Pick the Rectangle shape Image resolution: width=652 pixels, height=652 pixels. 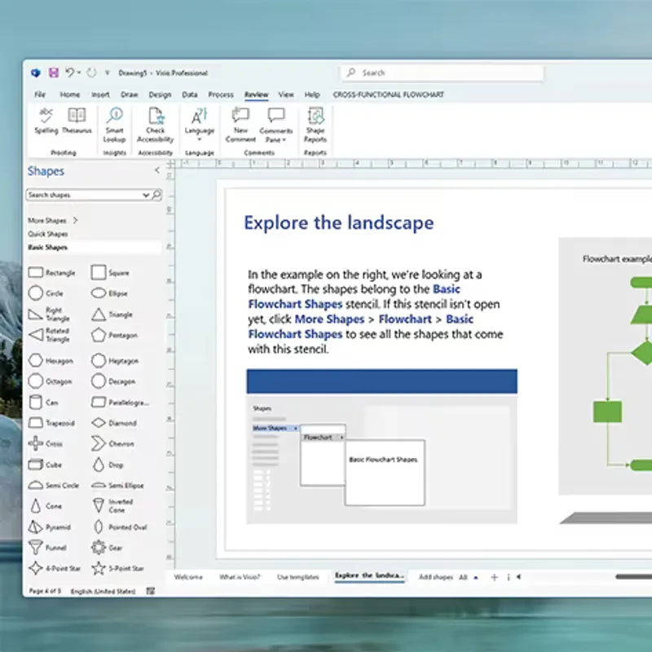pyautogui.click(x=51, y=273)
